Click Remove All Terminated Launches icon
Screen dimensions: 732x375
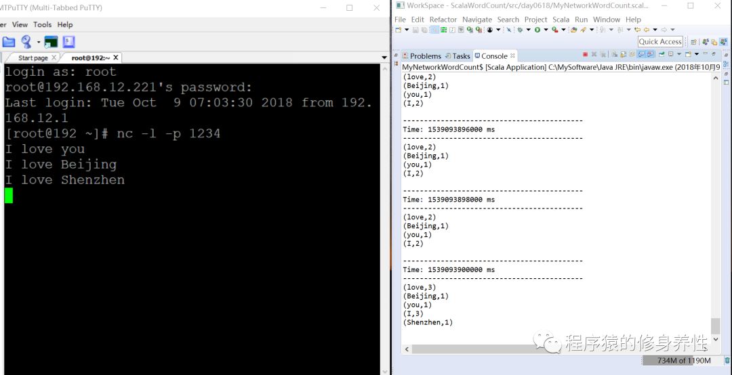point(603,55)
